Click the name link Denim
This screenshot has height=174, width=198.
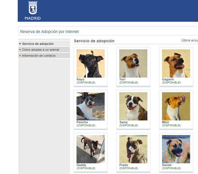coord(167,165)
